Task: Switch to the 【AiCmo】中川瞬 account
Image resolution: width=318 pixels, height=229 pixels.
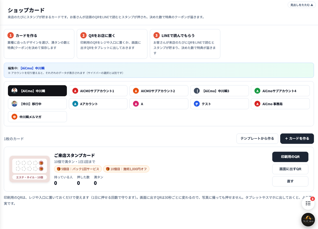Action: click(x=37, y=91)
